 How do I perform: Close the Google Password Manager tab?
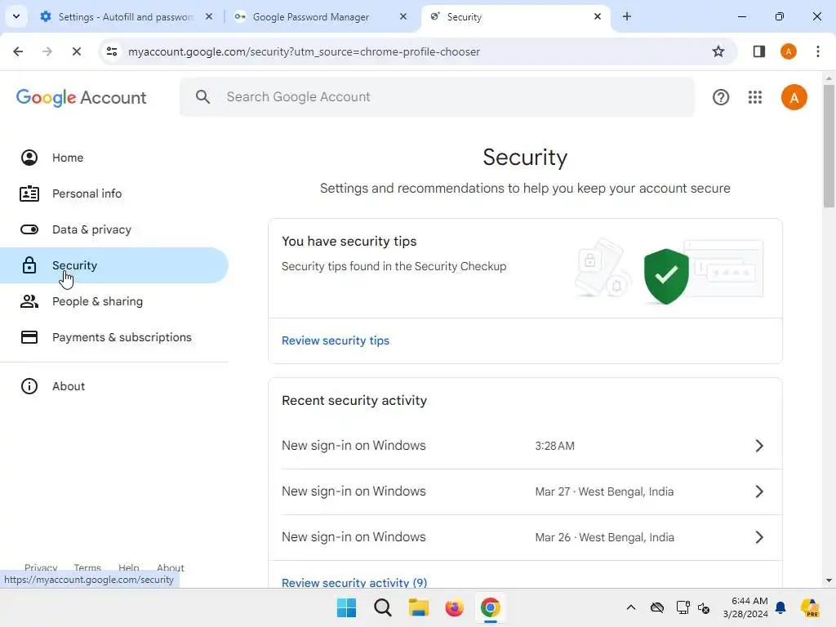click(403, 16)
